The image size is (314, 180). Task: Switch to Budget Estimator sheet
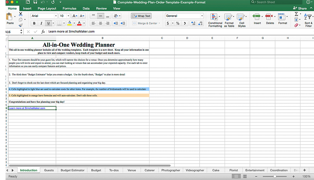72,170
